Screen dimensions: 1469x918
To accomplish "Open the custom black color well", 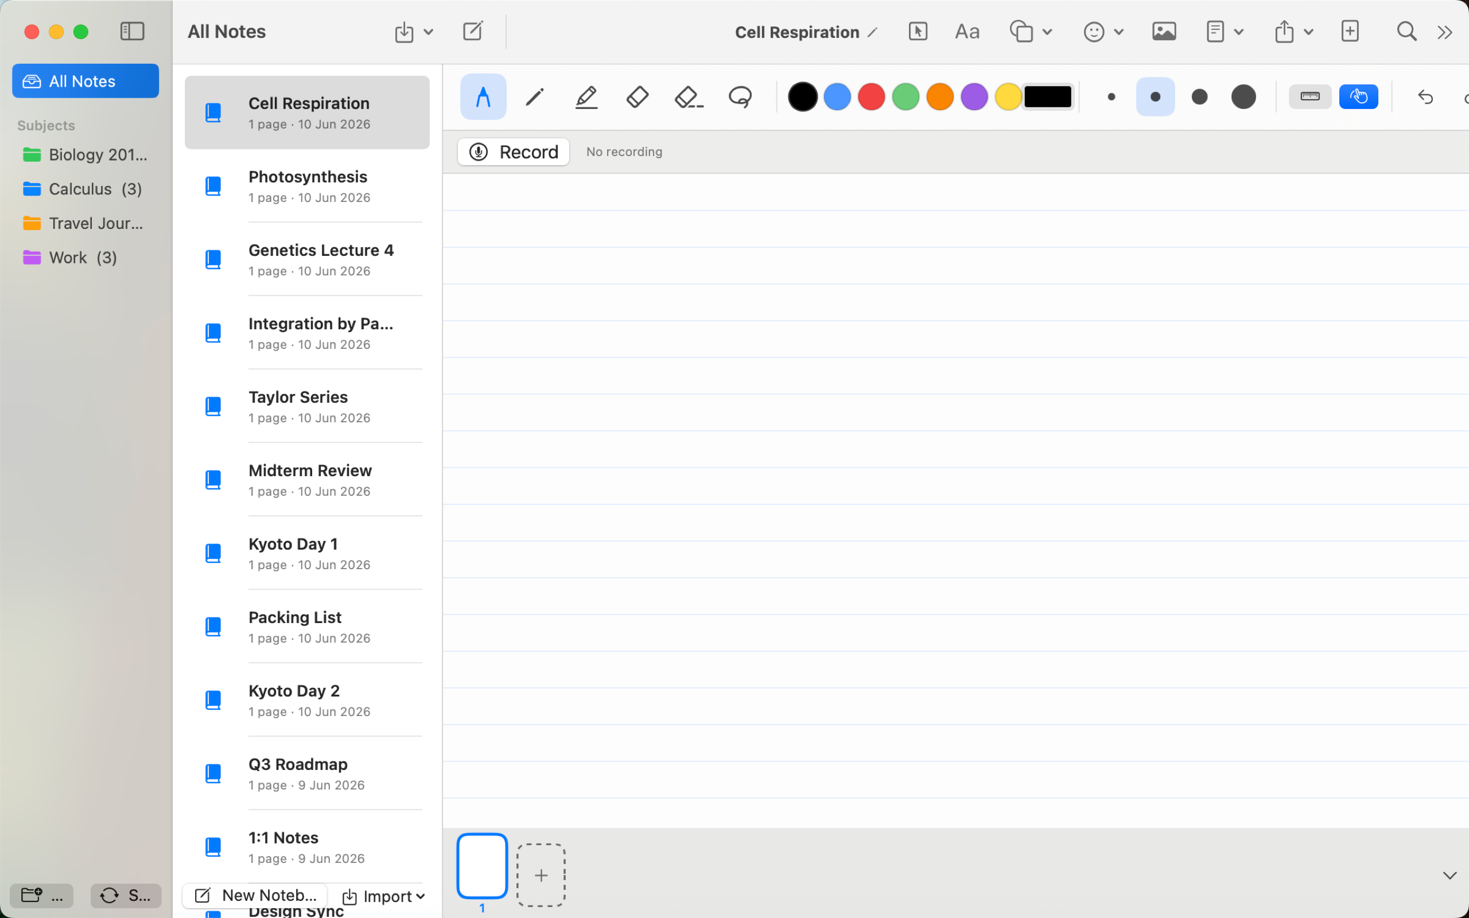I will [x=1048, y=96].
